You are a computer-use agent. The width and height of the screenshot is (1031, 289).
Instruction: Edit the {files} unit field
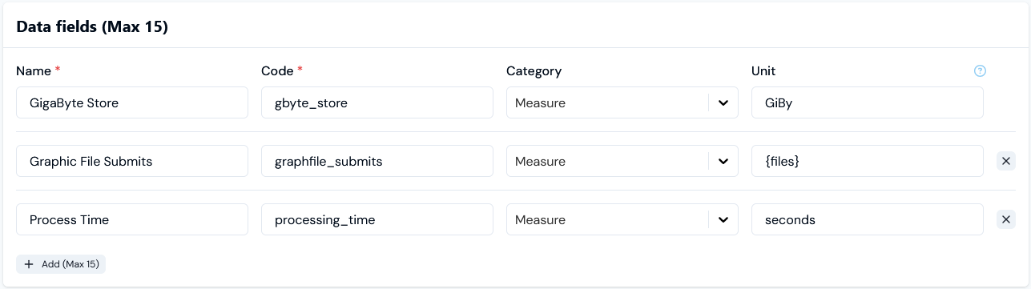coord(868,161)
